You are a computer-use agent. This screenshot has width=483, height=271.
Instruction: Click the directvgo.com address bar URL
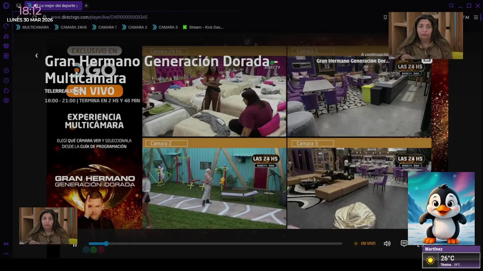point(99,17)
